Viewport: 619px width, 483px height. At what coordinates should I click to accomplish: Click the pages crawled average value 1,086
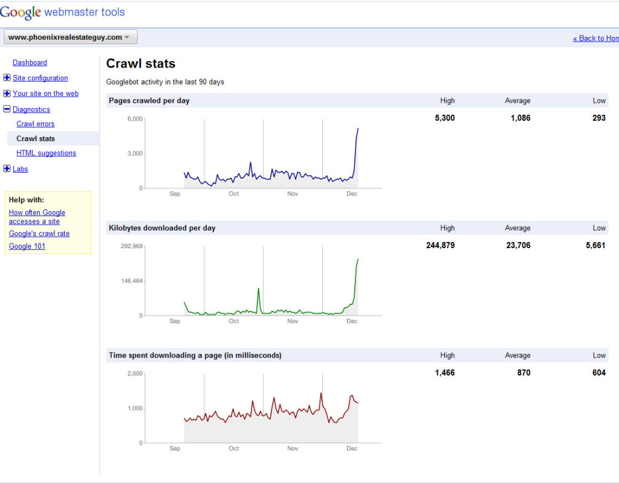[x=520, y=118]
